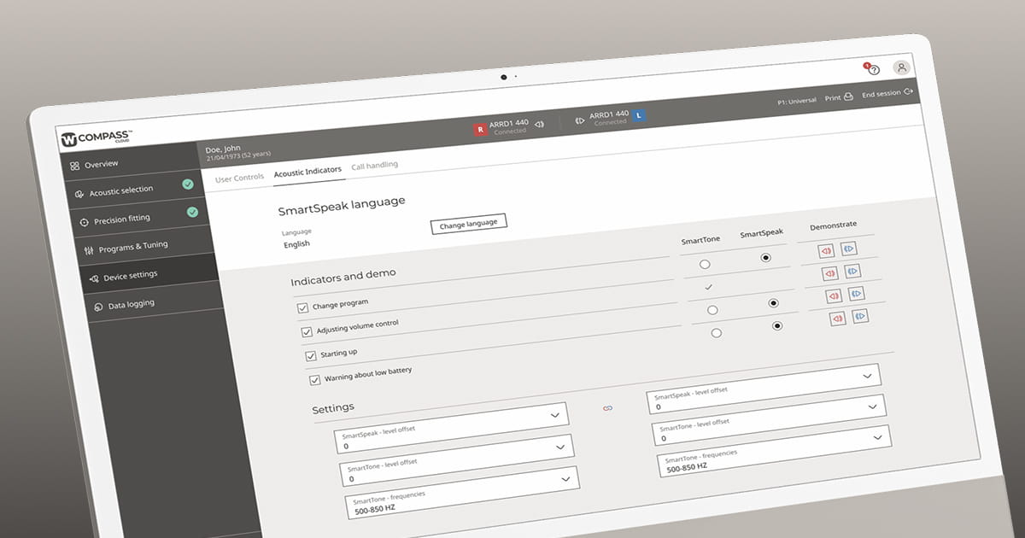Demonstrate low battery warning in left ear (blue)

tap(861, 315)
